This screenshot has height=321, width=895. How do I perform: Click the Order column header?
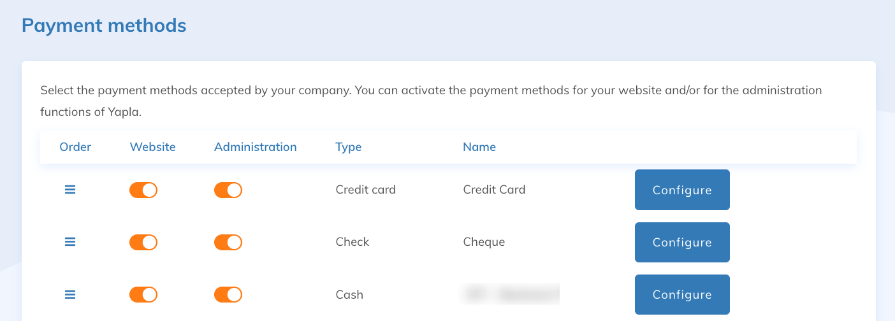75,147
